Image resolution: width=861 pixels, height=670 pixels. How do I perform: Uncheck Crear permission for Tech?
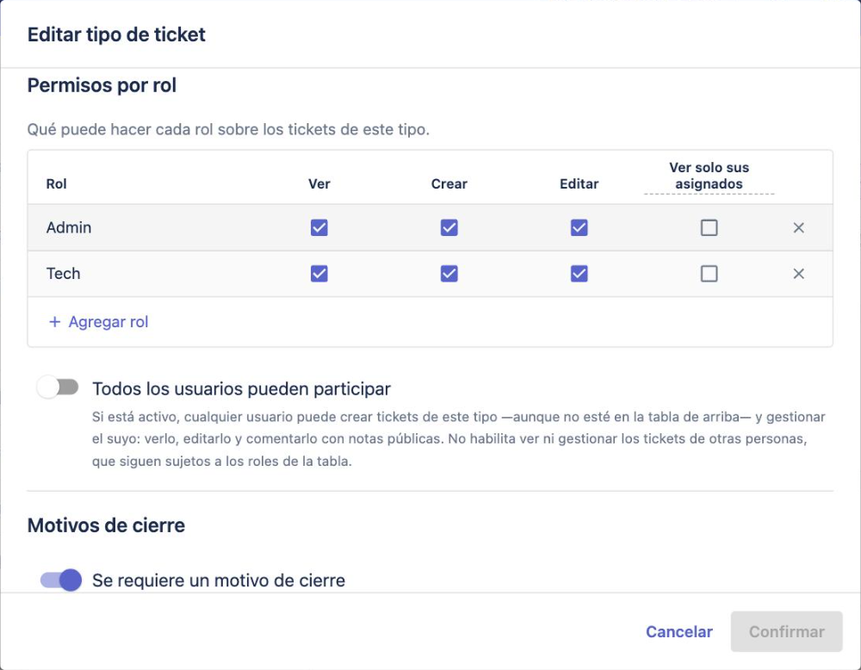(449, 274)
